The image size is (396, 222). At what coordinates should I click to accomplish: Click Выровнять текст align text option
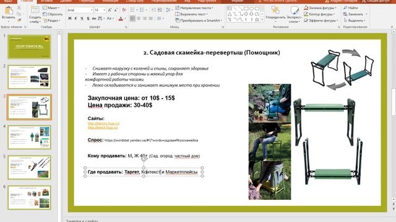click(x=191, y=14)
